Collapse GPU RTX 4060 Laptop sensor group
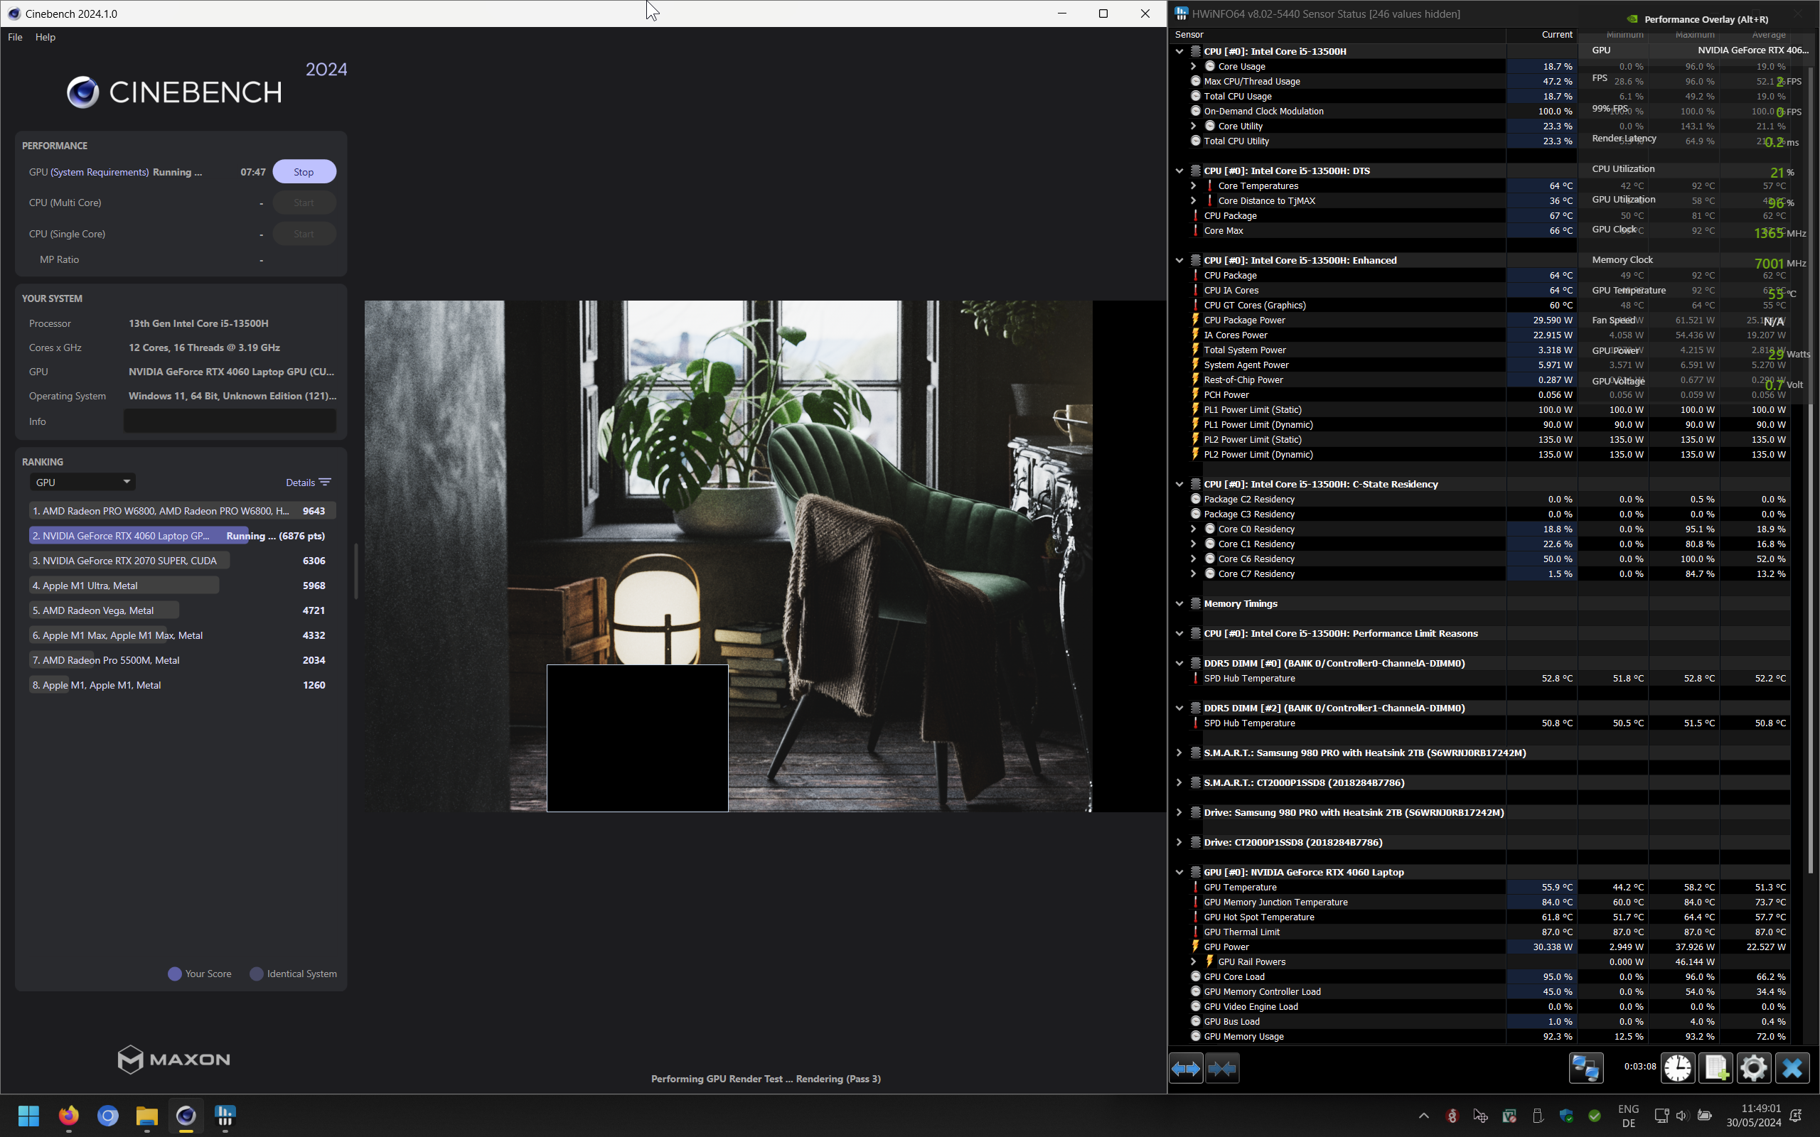 point(1179,873)
